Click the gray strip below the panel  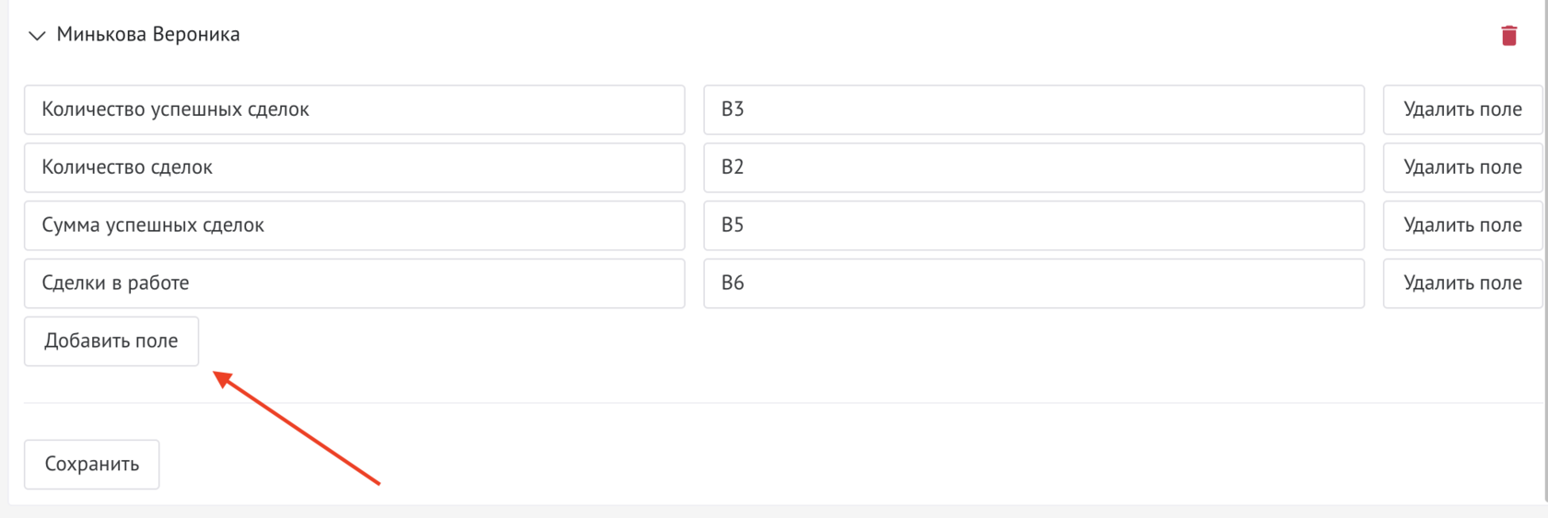pos(774,512)
